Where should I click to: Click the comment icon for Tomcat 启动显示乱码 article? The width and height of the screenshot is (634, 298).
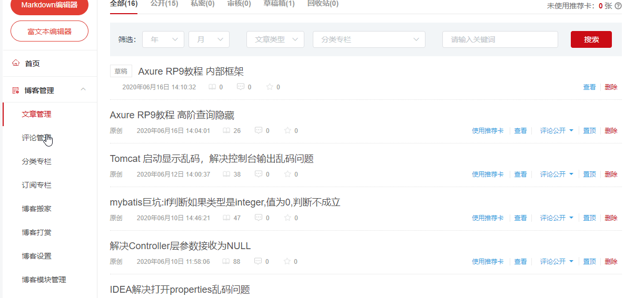(x=259, y=174)
